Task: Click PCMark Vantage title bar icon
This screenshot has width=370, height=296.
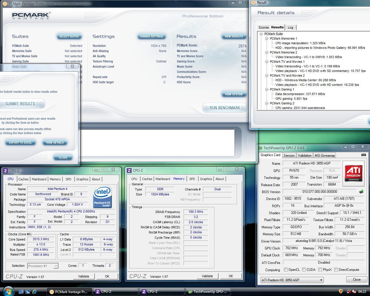Action: [5, 4]
